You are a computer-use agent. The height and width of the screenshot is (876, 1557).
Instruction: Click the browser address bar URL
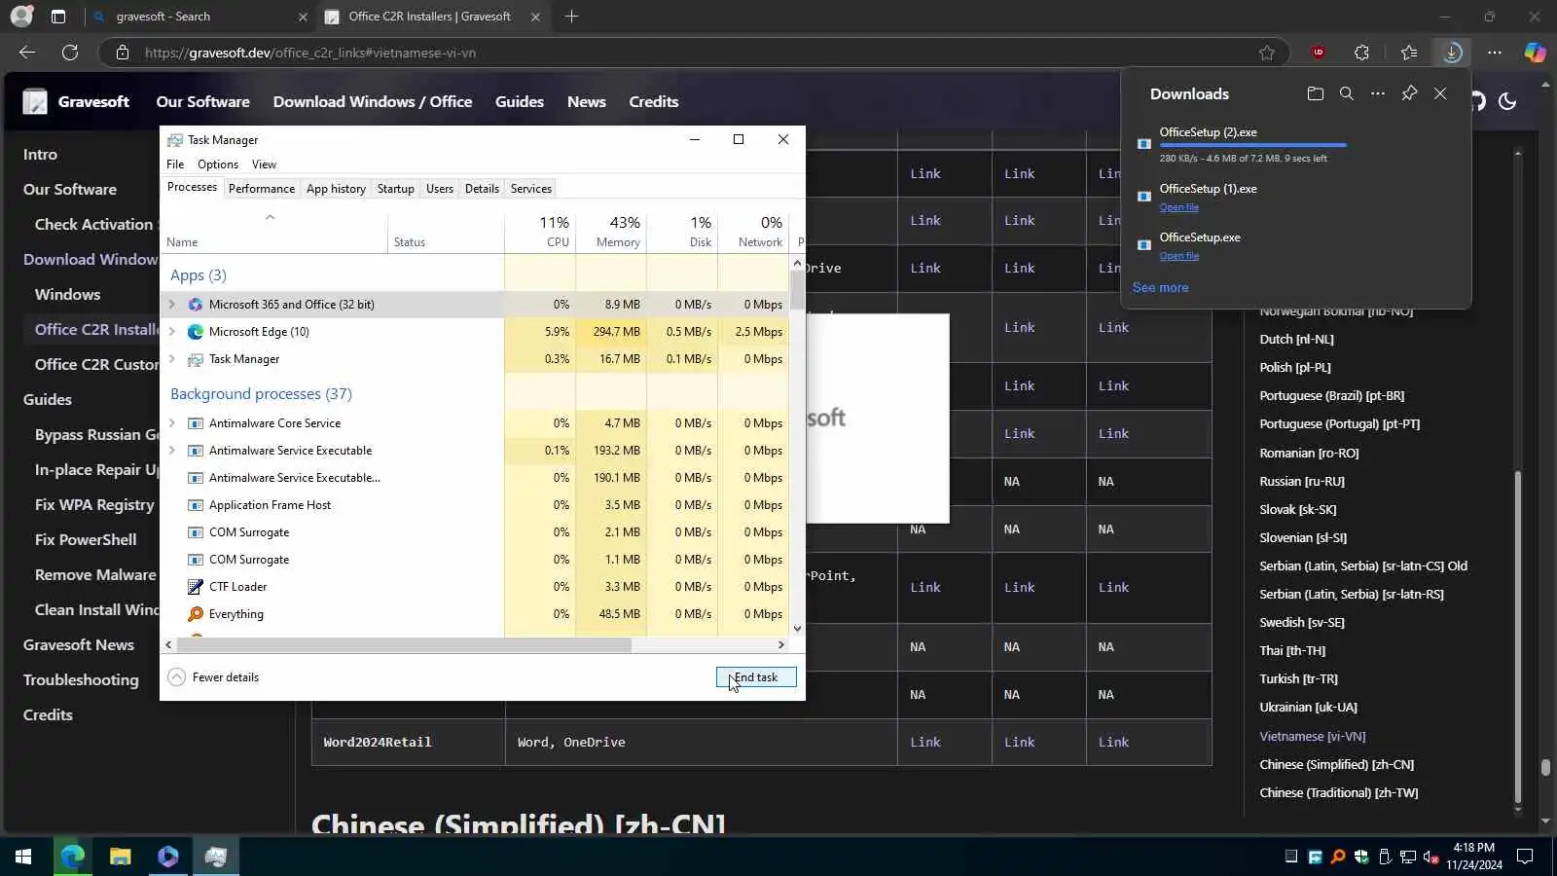310,53
